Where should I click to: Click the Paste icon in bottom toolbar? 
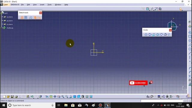(28, 97)
